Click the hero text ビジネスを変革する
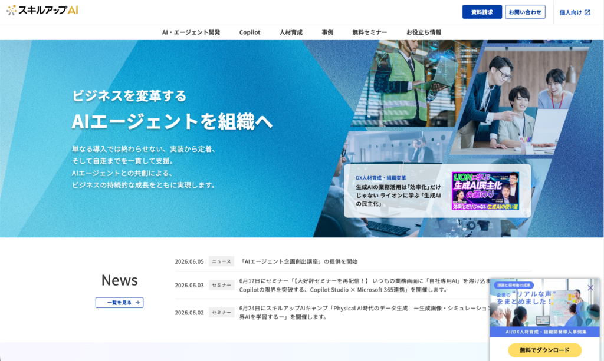 [x=129, y=95]
